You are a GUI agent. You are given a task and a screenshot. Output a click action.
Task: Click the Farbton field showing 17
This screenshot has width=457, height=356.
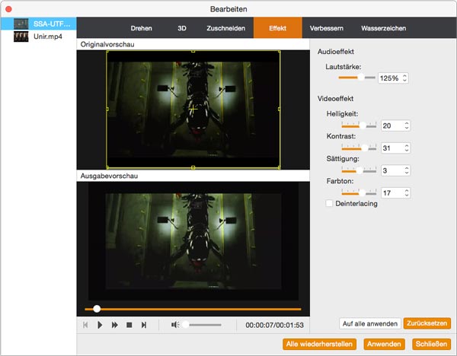point(395,193)
